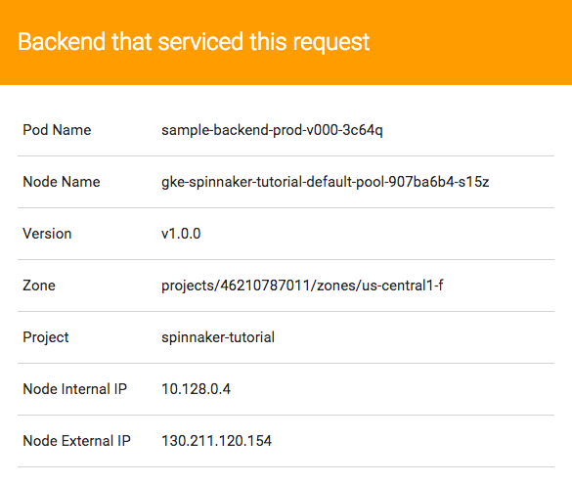Screen dimensions: 572x484
Task: Select the Pod Name label
Action: point(57,130)
